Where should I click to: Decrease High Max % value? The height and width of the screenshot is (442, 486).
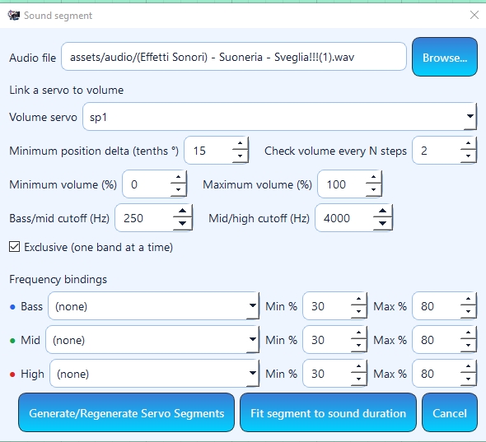point(468,379)
